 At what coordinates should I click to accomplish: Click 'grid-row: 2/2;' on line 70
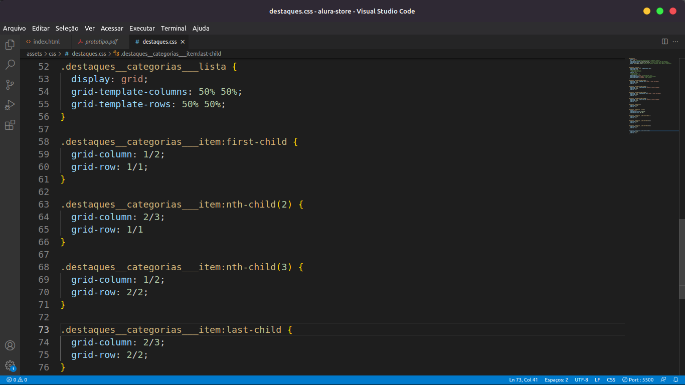click(x=110, y=292)
